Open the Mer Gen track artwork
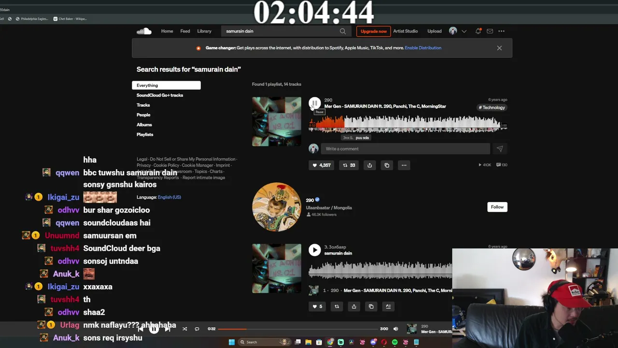The image size is (618, 348). 277,121
